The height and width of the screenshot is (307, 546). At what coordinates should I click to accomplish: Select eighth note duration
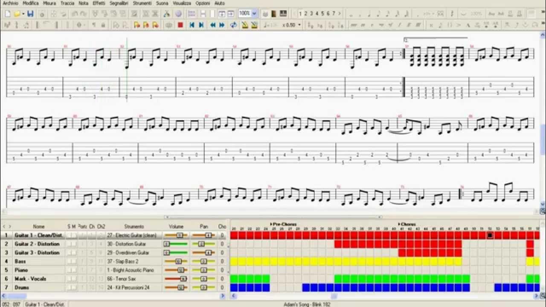378,14
